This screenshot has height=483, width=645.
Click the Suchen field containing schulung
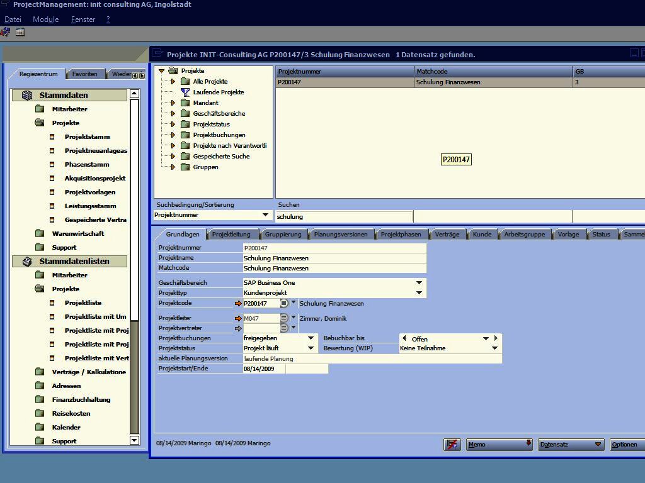(344, 217)
